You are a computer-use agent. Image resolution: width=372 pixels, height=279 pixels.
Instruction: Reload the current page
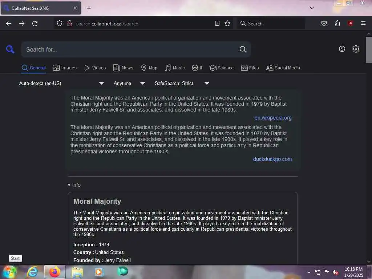tap(35, 24)
